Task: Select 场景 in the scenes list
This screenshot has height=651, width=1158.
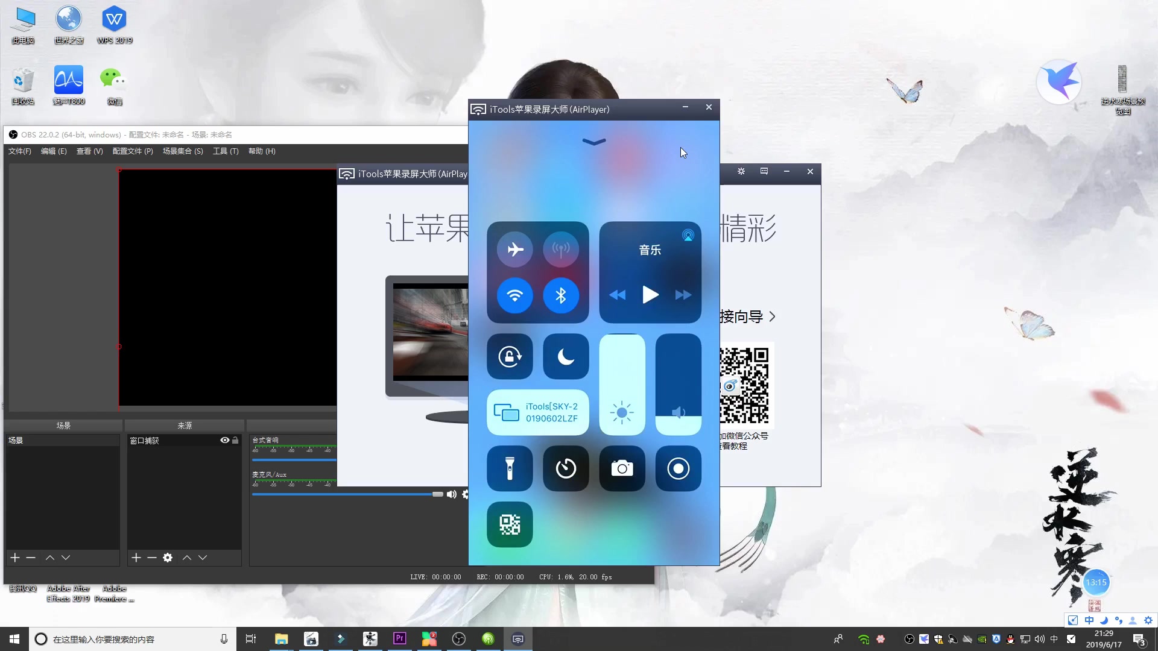Action: click(63, 441)
